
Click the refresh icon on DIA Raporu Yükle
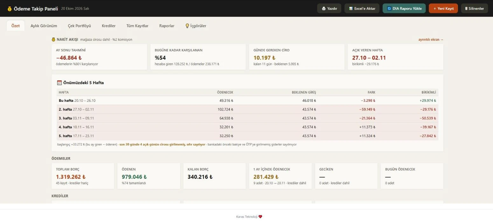[389, 9]
